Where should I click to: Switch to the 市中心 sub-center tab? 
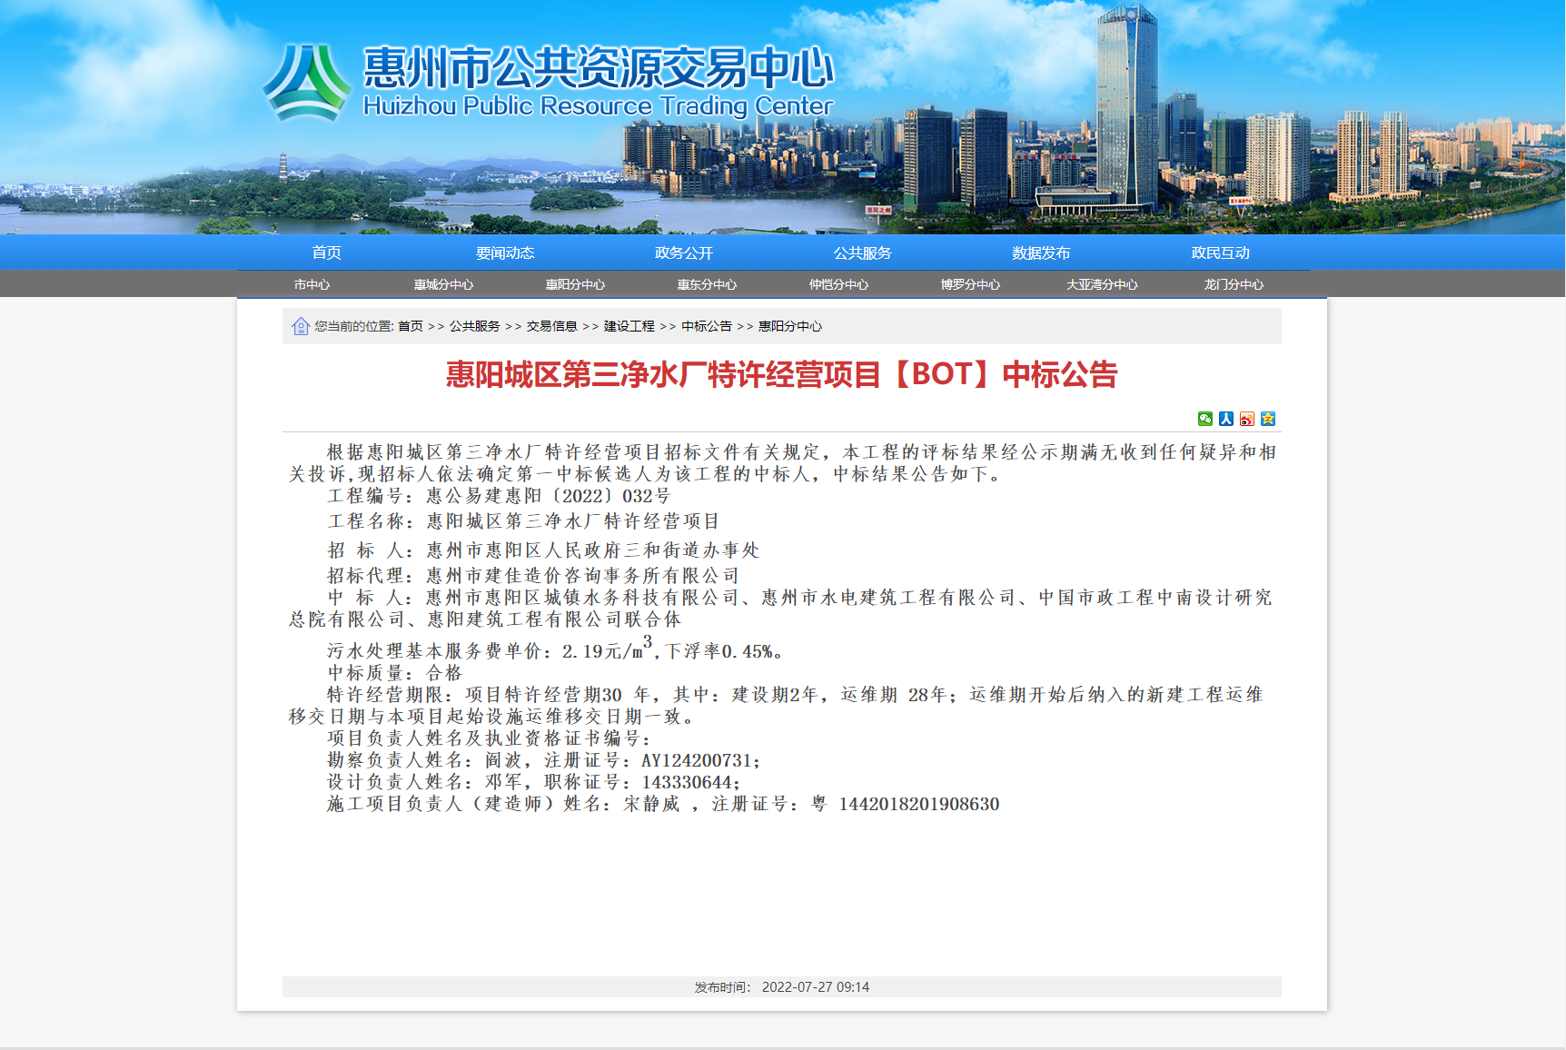pos(312,284)
